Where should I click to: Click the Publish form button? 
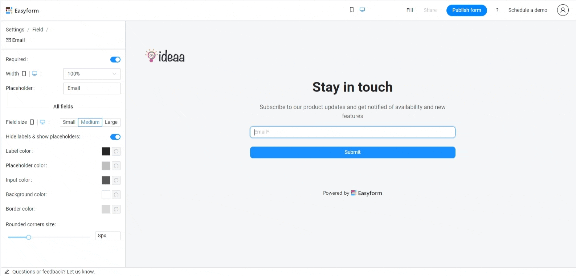tap(466, 10)
